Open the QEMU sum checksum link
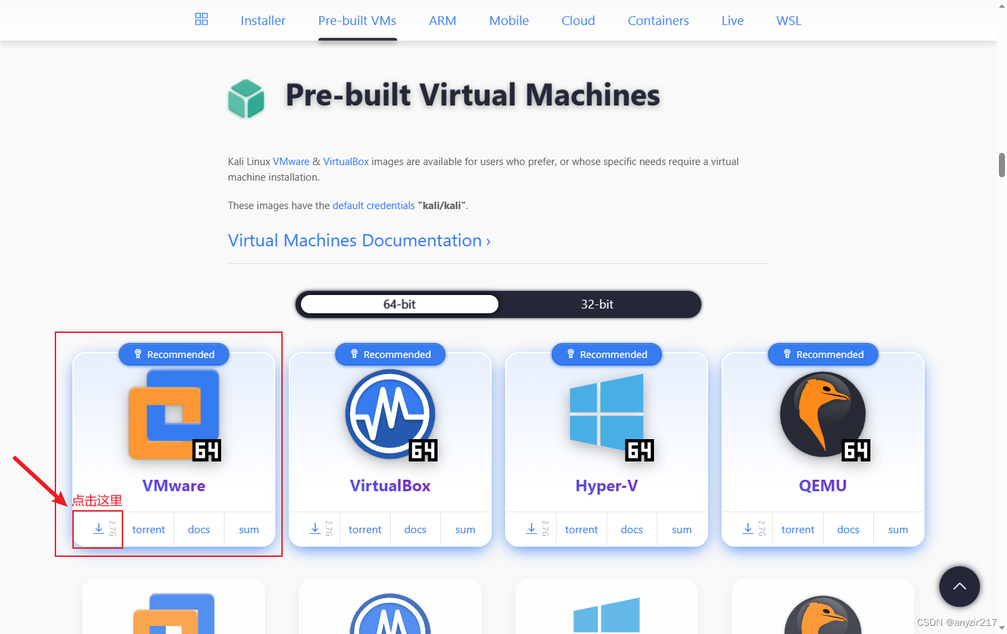 click(x=898, y=530)
